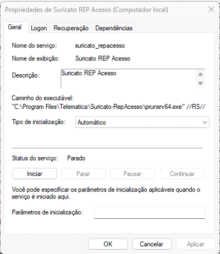Select the Geral tab
The width and height of the screenshot is (220, 254).
[x=15, y=27]
